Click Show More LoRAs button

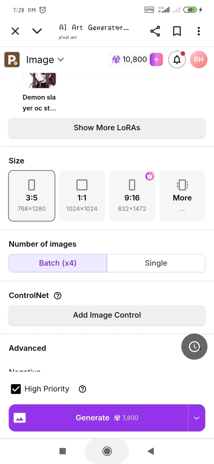[107, 128]
